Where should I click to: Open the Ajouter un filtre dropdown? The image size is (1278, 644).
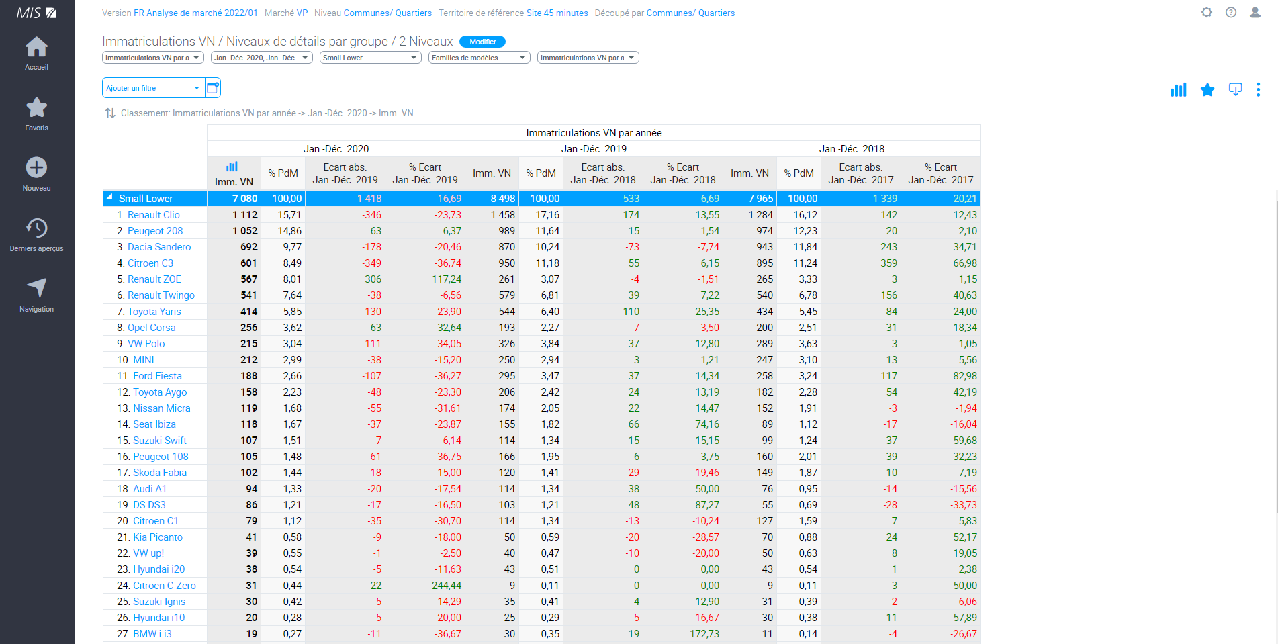pyautogui.click(x=153, y=88)
